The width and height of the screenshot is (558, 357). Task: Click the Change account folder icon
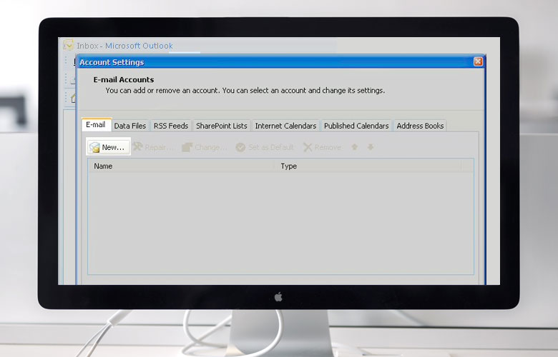coord(187,147)
